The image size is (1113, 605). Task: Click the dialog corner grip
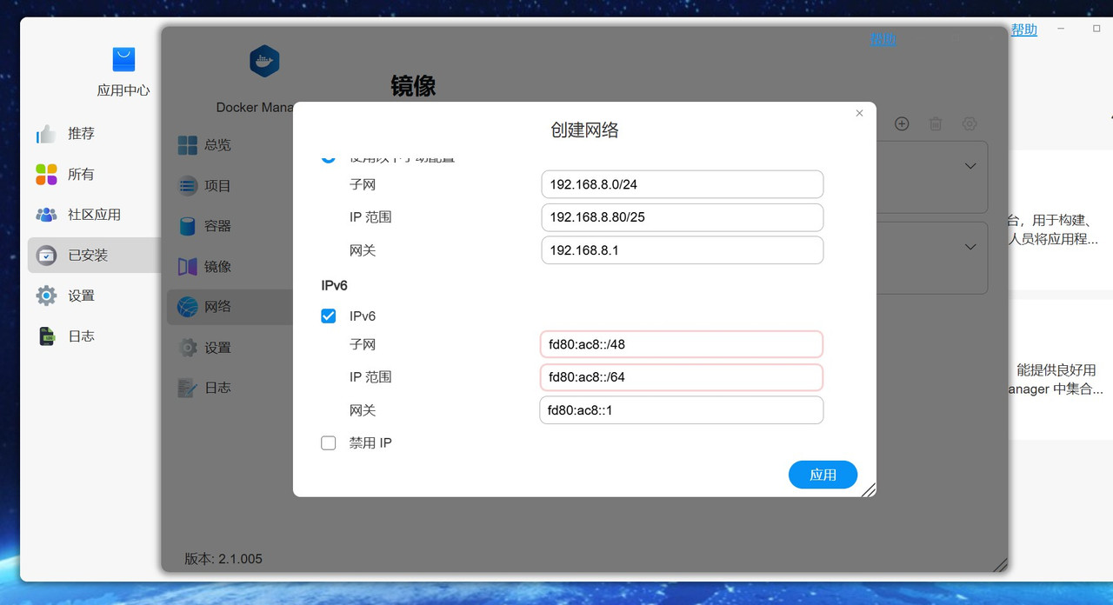(869, 490)
